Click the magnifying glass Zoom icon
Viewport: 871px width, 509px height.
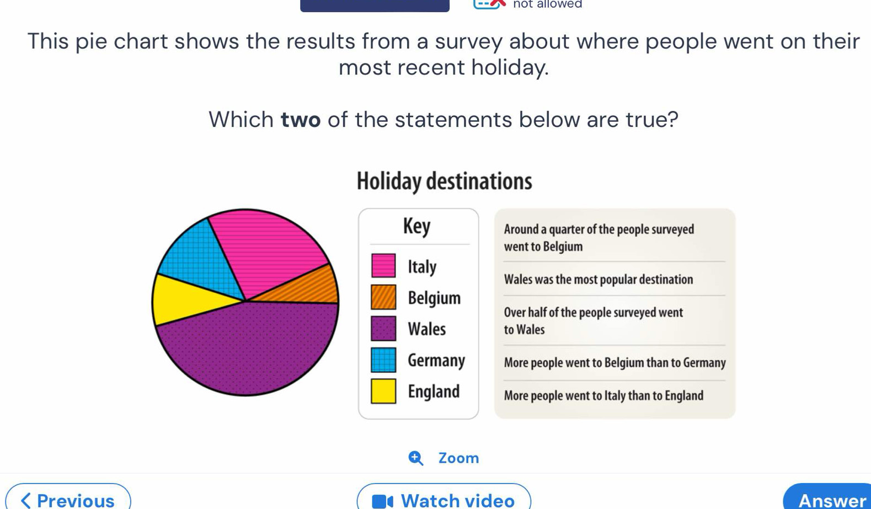415,458
